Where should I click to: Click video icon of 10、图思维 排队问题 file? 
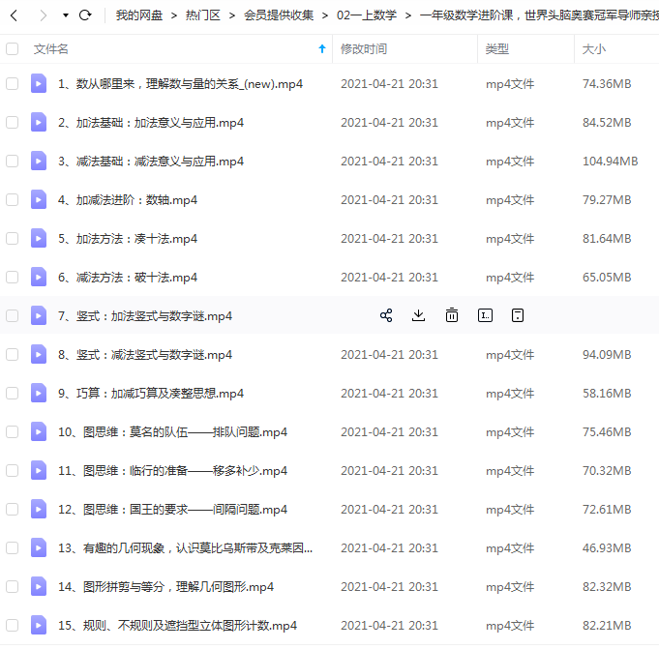pos(39,431)
